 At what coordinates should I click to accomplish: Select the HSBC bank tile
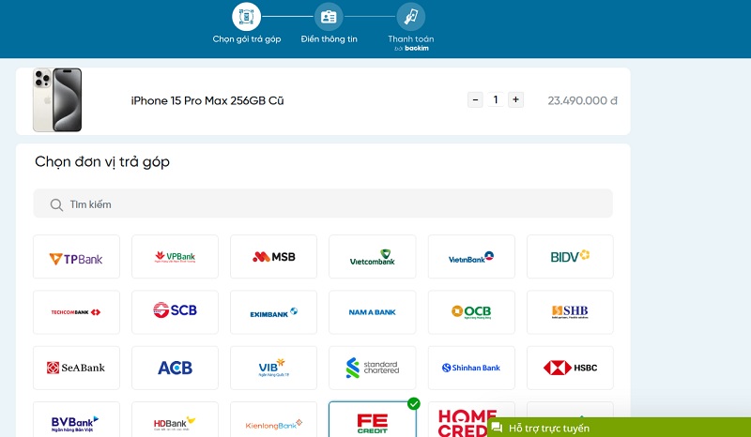tap(570, 368)
